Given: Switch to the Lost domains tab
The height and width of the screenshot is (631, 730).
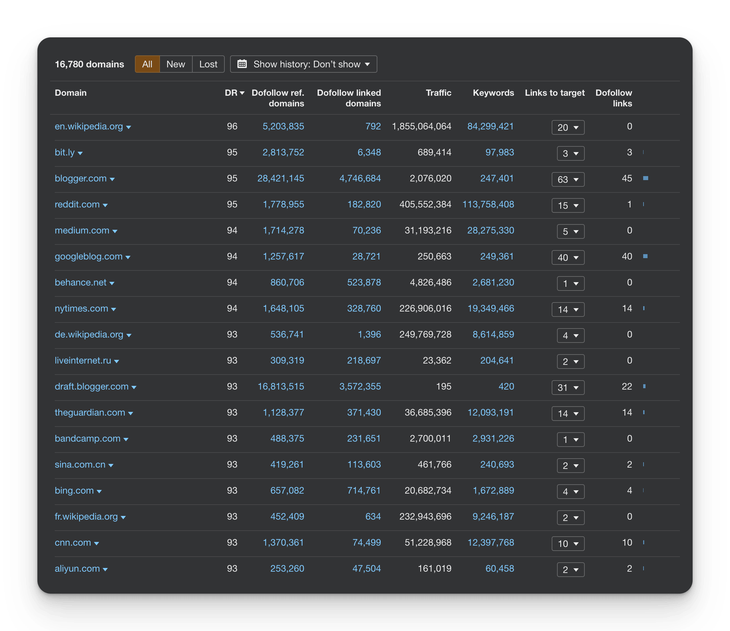Looking at the screenshot, I should click(x=208, y=64).
